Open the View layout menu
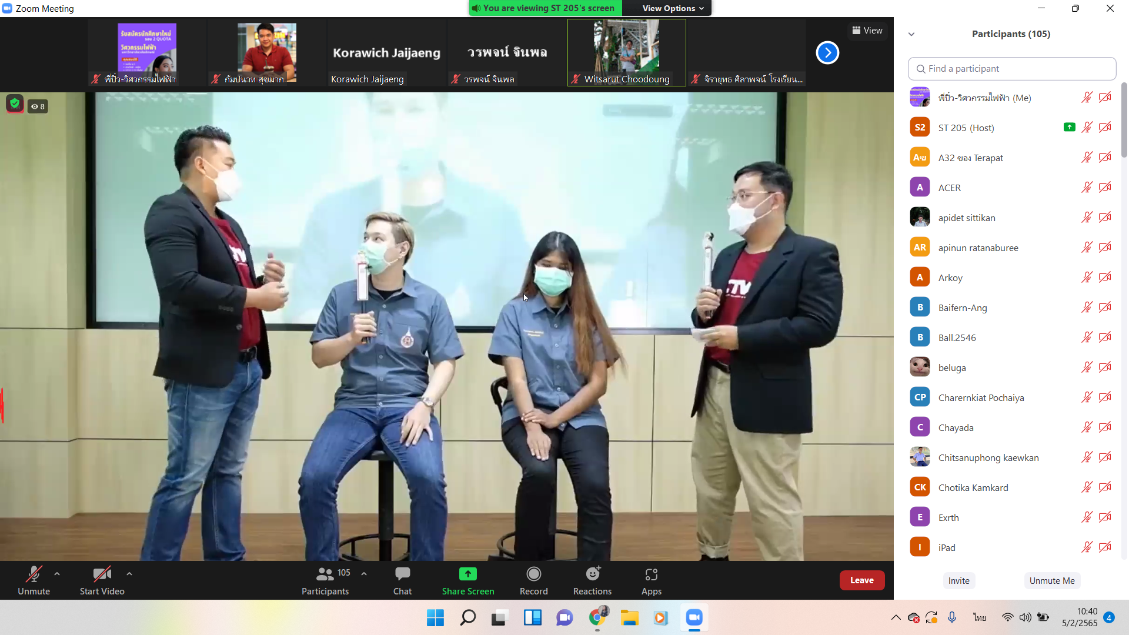Viewport: 1129px width, 635px height. [867, 31]
